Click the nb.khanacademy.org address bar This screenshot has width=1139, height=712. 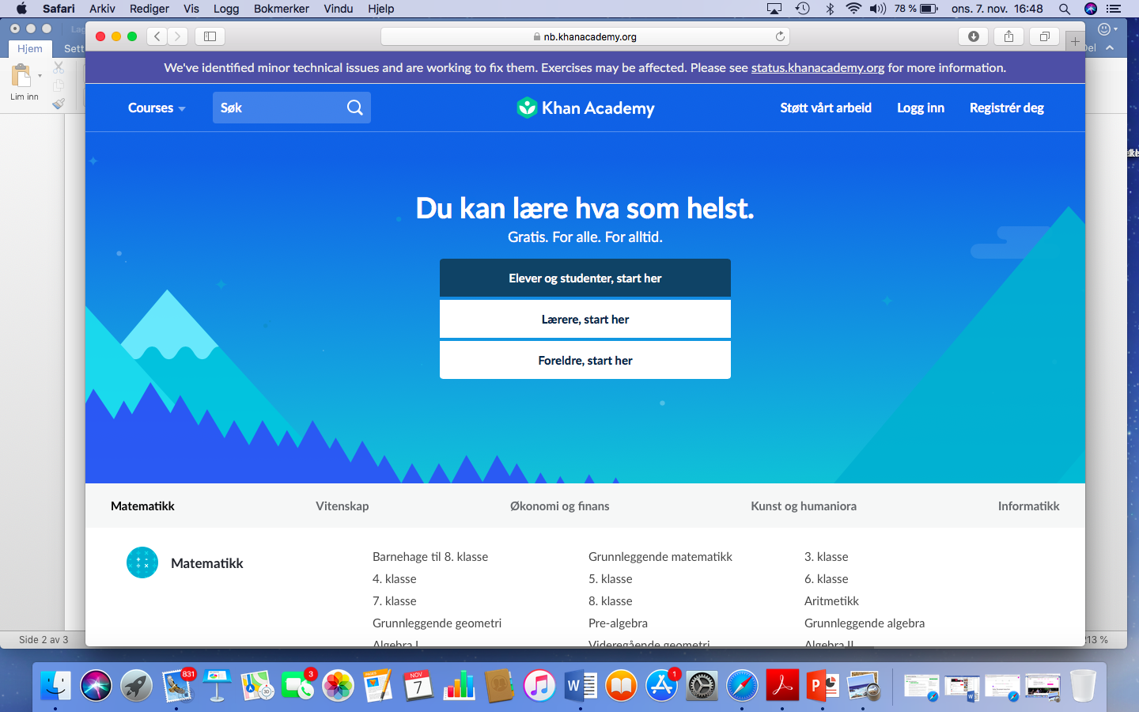(585, 36)
